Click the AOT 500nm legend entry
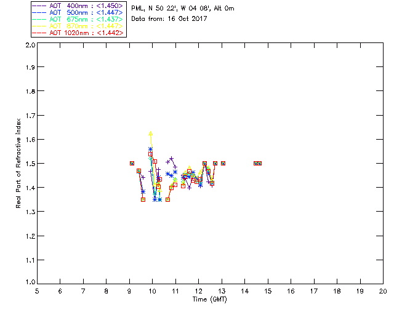Image resolution: width=394 pixels, height=315 pixels. [x=78, y=12]
